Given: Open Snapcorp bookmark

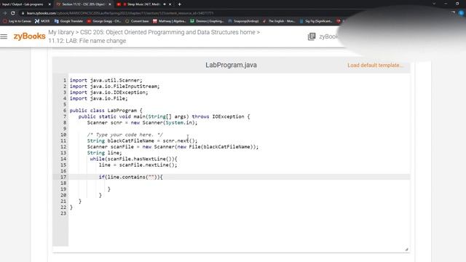Looking at the screenshot, I should tap(243, 21).
